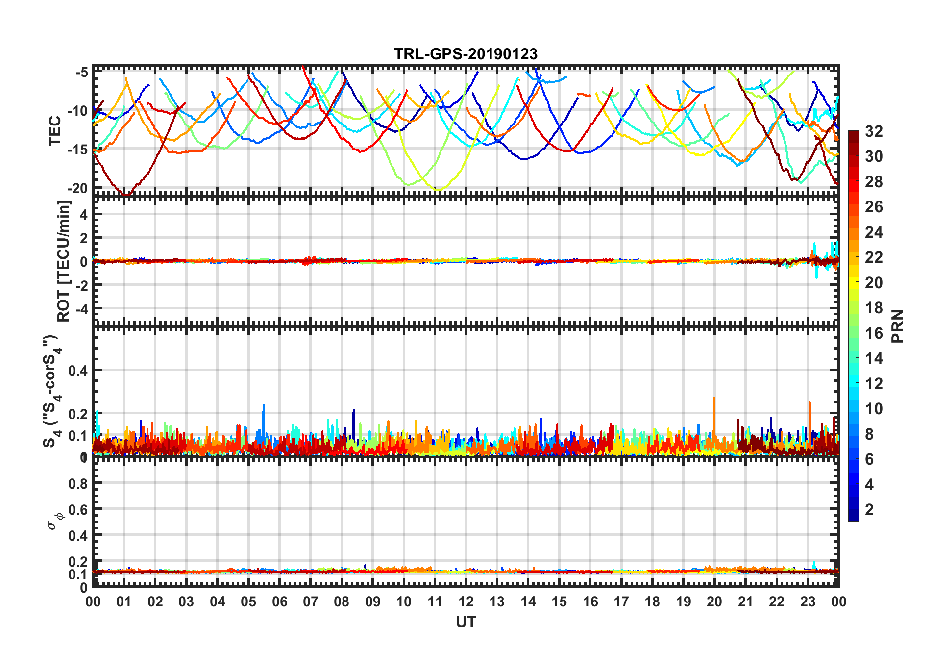The width and height of the screenshot is (932, 652).
Task: Click the ROT [TECU/min] axis label
Action: [64, 261]
